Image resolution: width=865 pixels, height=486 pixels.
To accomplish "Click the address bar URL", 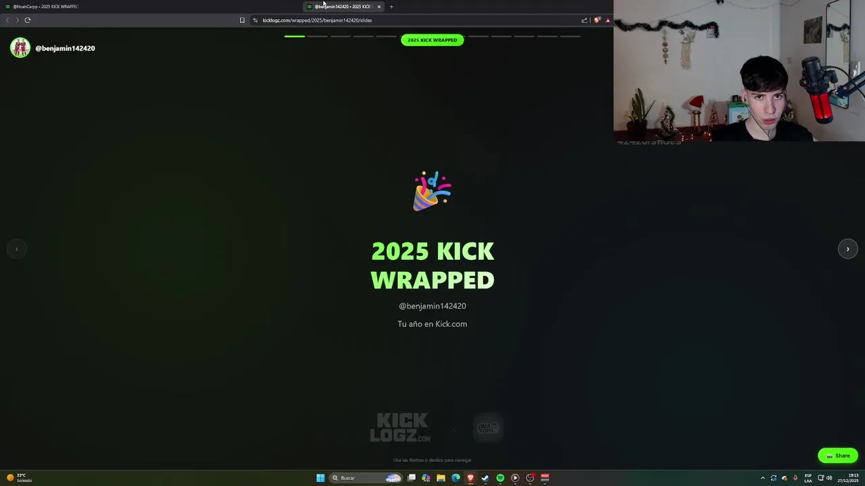I will 317,20.
